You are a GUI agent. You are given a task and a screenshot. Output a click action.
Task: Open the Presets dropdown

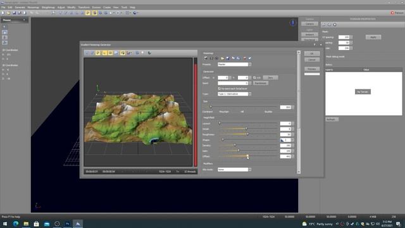250,65
